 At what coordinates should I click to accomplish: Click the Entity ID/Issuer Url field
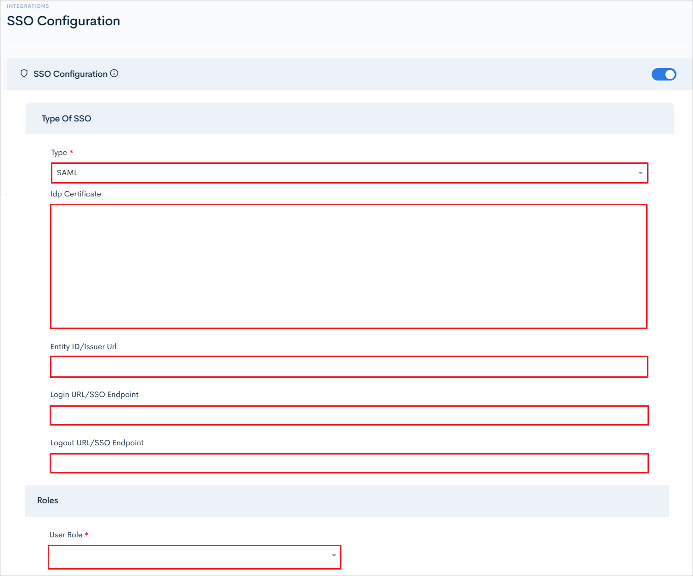[x=349, y=367]
